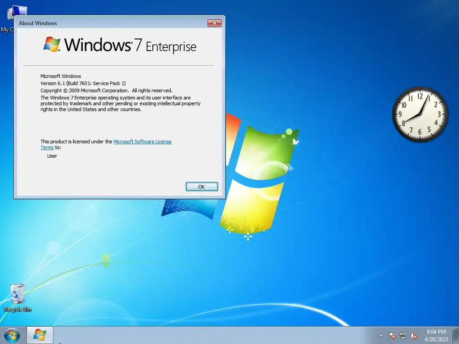Open Microsoft Software License Terms link
459x344 pixels.
(142, 142)
